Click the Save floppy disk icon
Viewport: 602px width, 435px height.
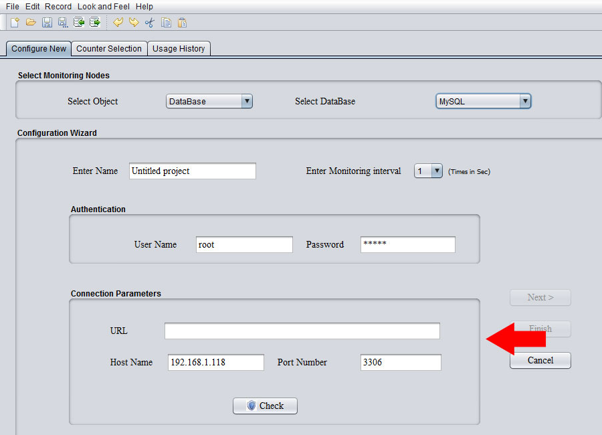(x=47, y=23)
